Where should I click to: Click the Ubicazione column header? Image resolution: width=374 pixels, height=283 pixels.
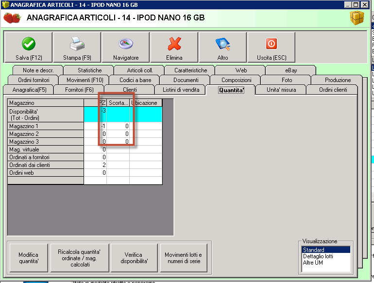coord(146,103)
